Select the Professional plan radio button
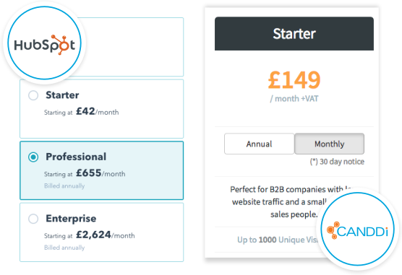The height and width of the screenshot is (275, 402). tap(33, 157)
